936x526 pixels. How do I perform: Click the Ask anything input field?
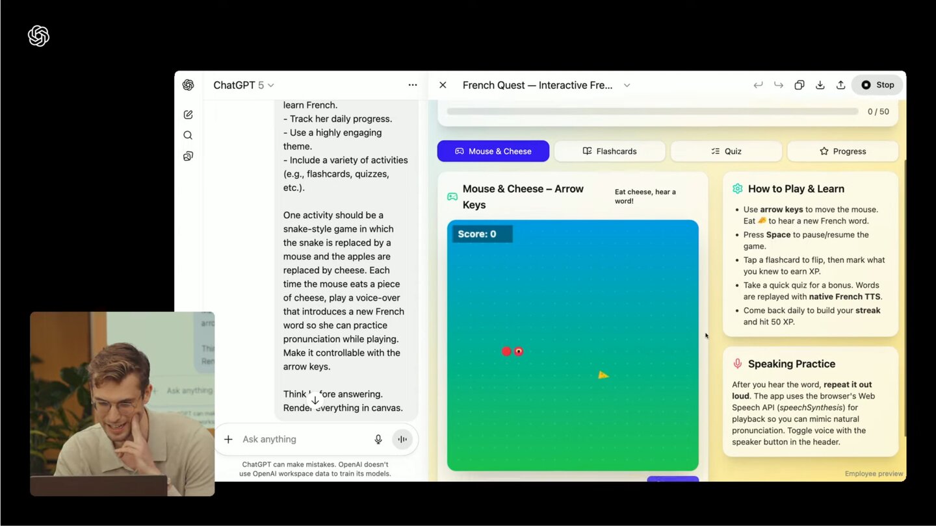click(x=302, y=440)
